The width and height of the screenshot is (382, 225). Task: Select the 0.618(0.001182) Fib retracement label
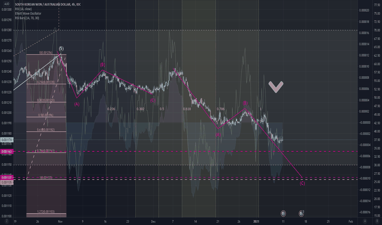(x=46, y=130)
